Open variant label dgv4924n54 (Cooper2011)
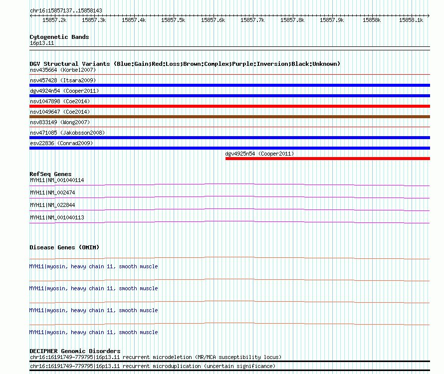 (x=64, y=91)
